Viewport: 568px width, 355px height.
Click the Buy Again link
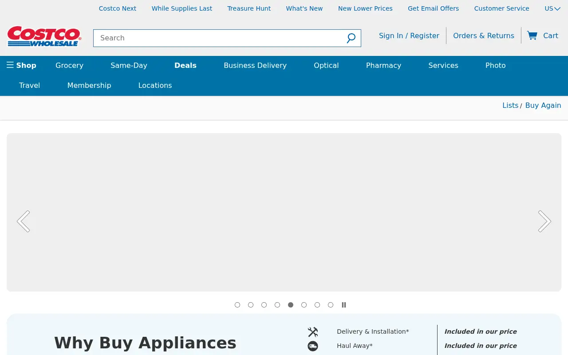pos(543,105)
